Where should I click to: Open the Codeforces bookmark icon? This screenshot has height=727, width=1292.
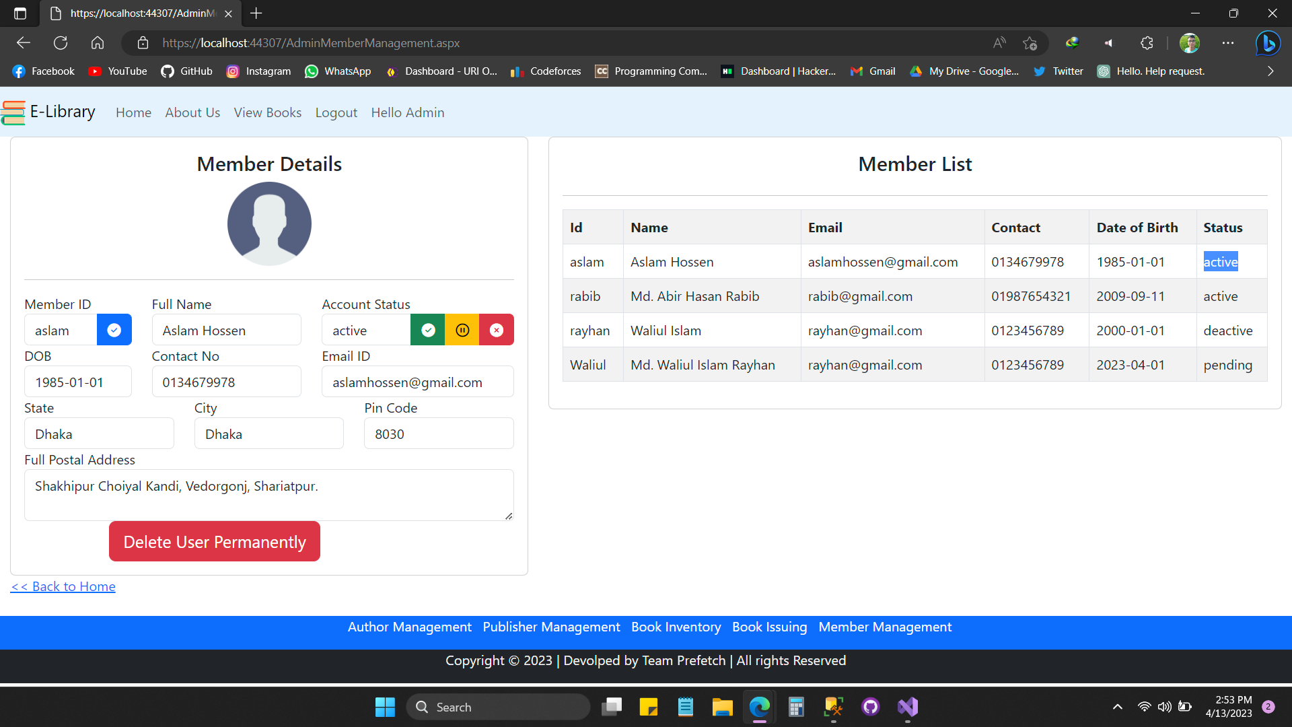(x=517, y=71)
